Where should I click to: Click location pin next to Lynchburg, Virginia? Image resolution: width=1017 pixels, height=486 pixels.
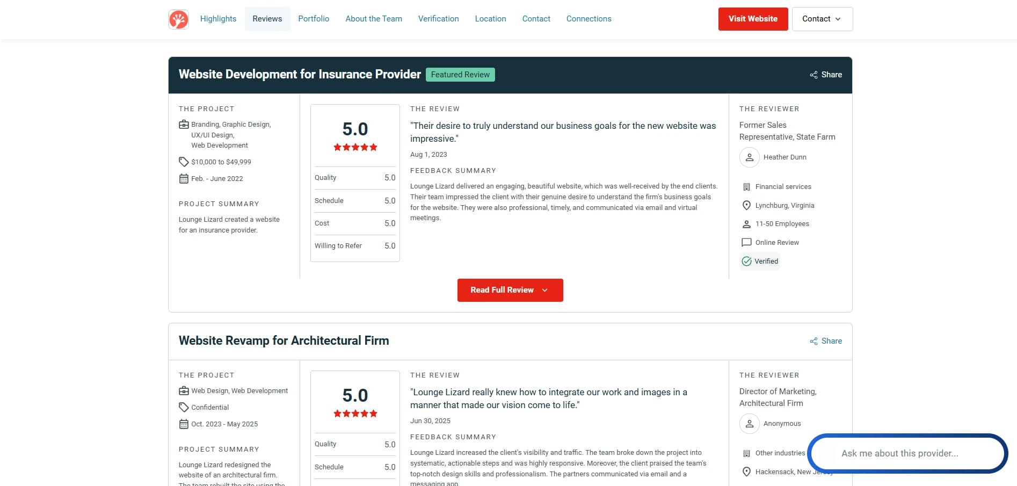pyautogui.click(x=746, y=206)
